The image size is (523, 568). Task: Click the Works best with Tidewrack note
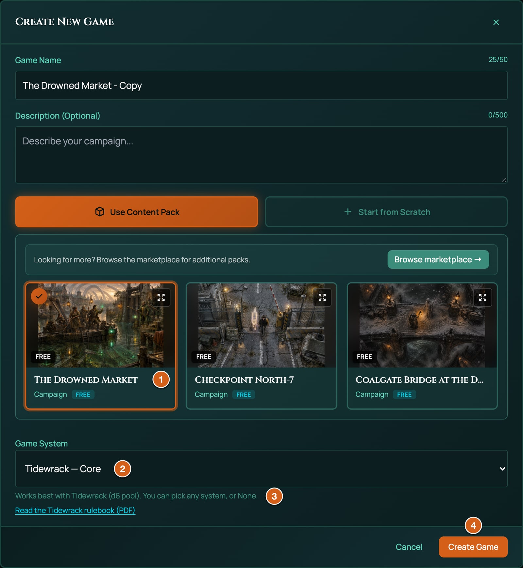coord(136,496)
